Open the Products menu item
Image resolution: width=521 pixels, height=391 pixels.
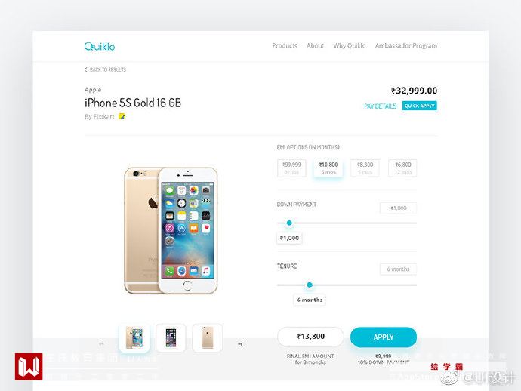click(x=285, y=45)
